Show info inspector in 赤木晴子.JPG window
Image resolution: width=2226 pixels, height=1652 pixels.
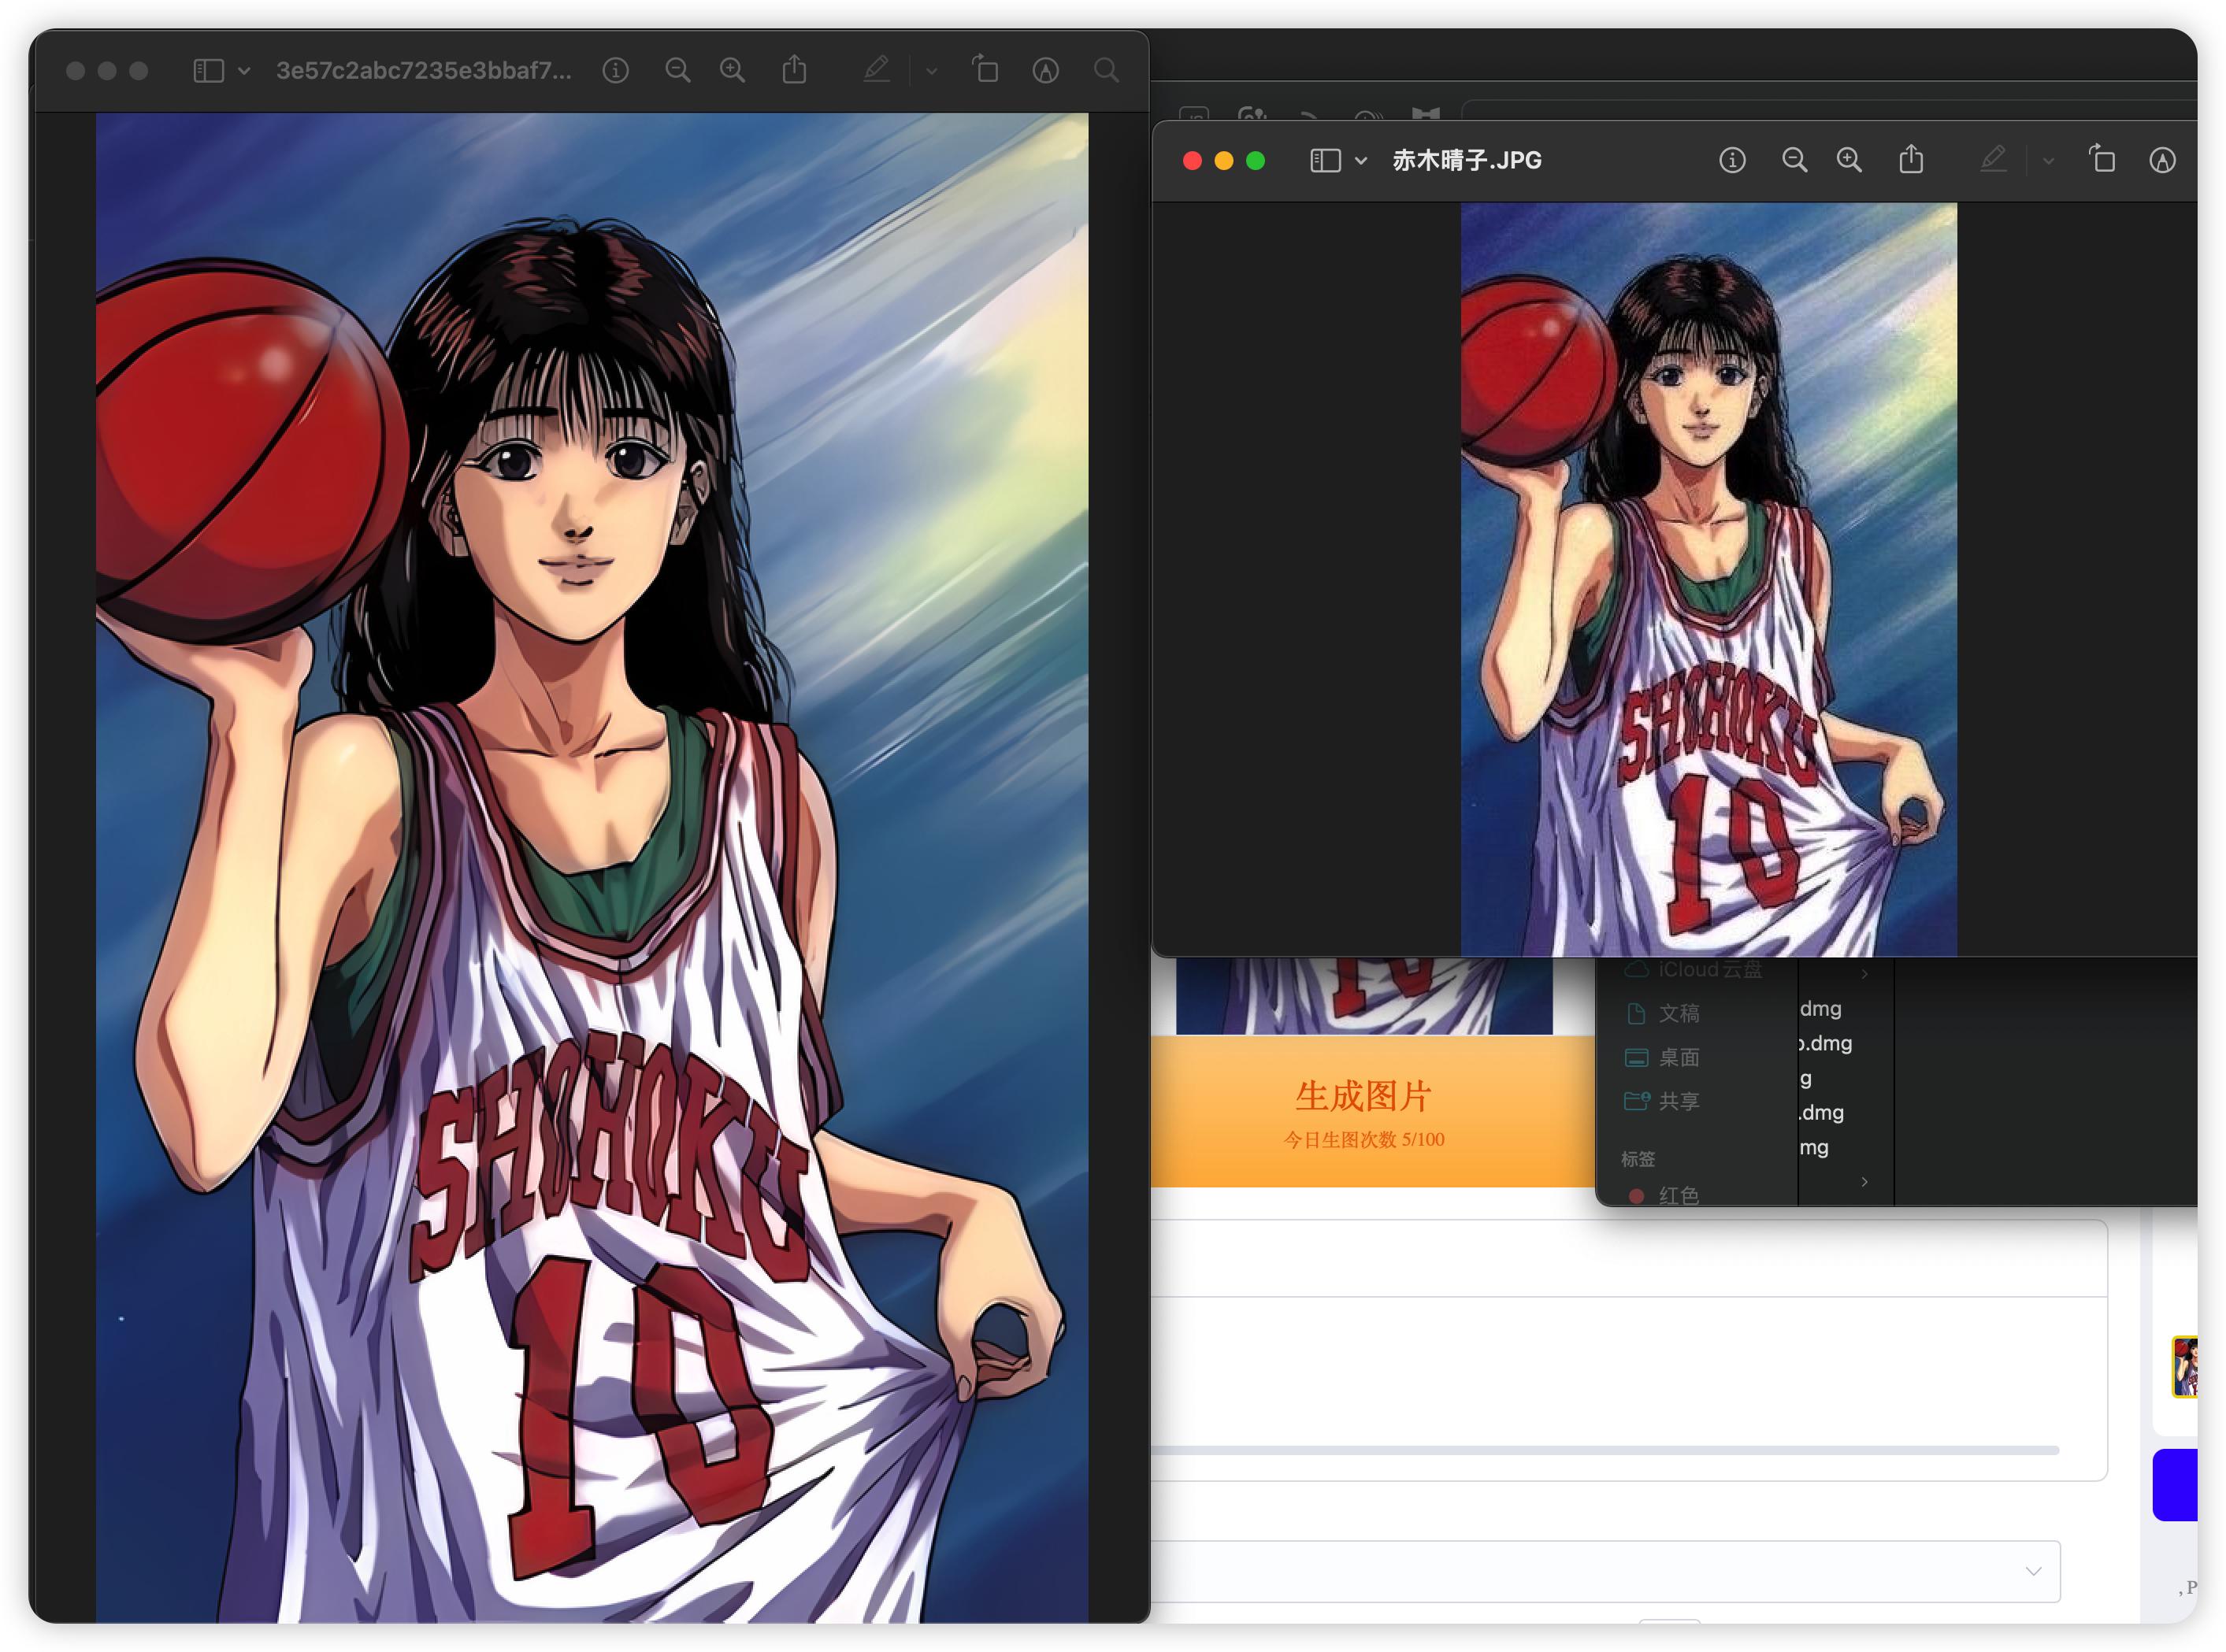coord(1733,160)
